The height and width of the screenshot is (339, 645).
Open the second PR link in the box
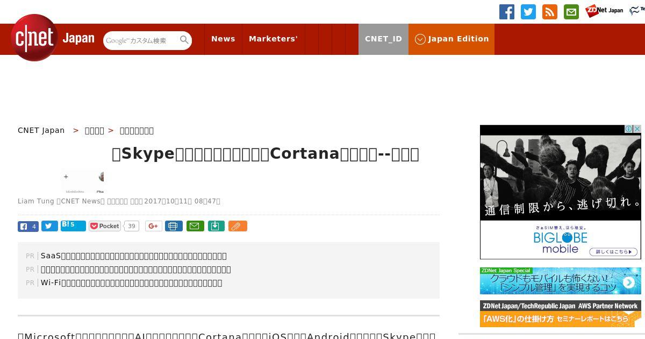136,269
